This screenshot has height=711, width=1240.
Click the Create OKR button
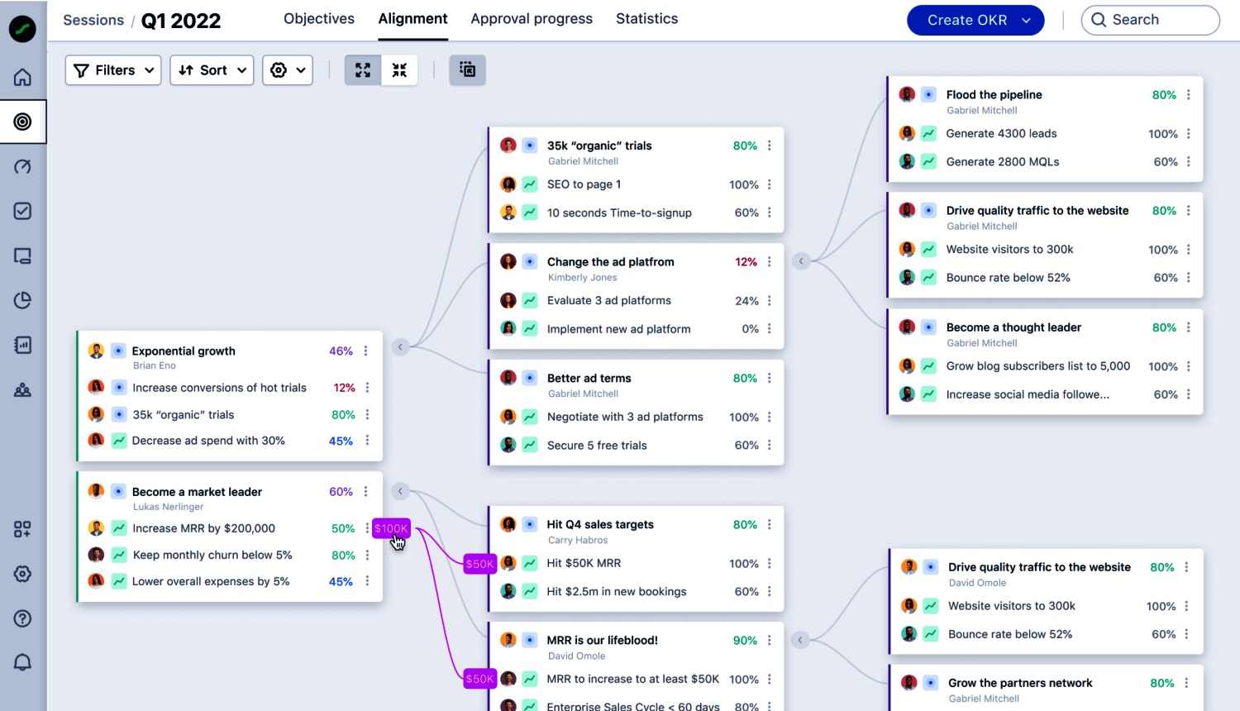[x=966, y=20]
